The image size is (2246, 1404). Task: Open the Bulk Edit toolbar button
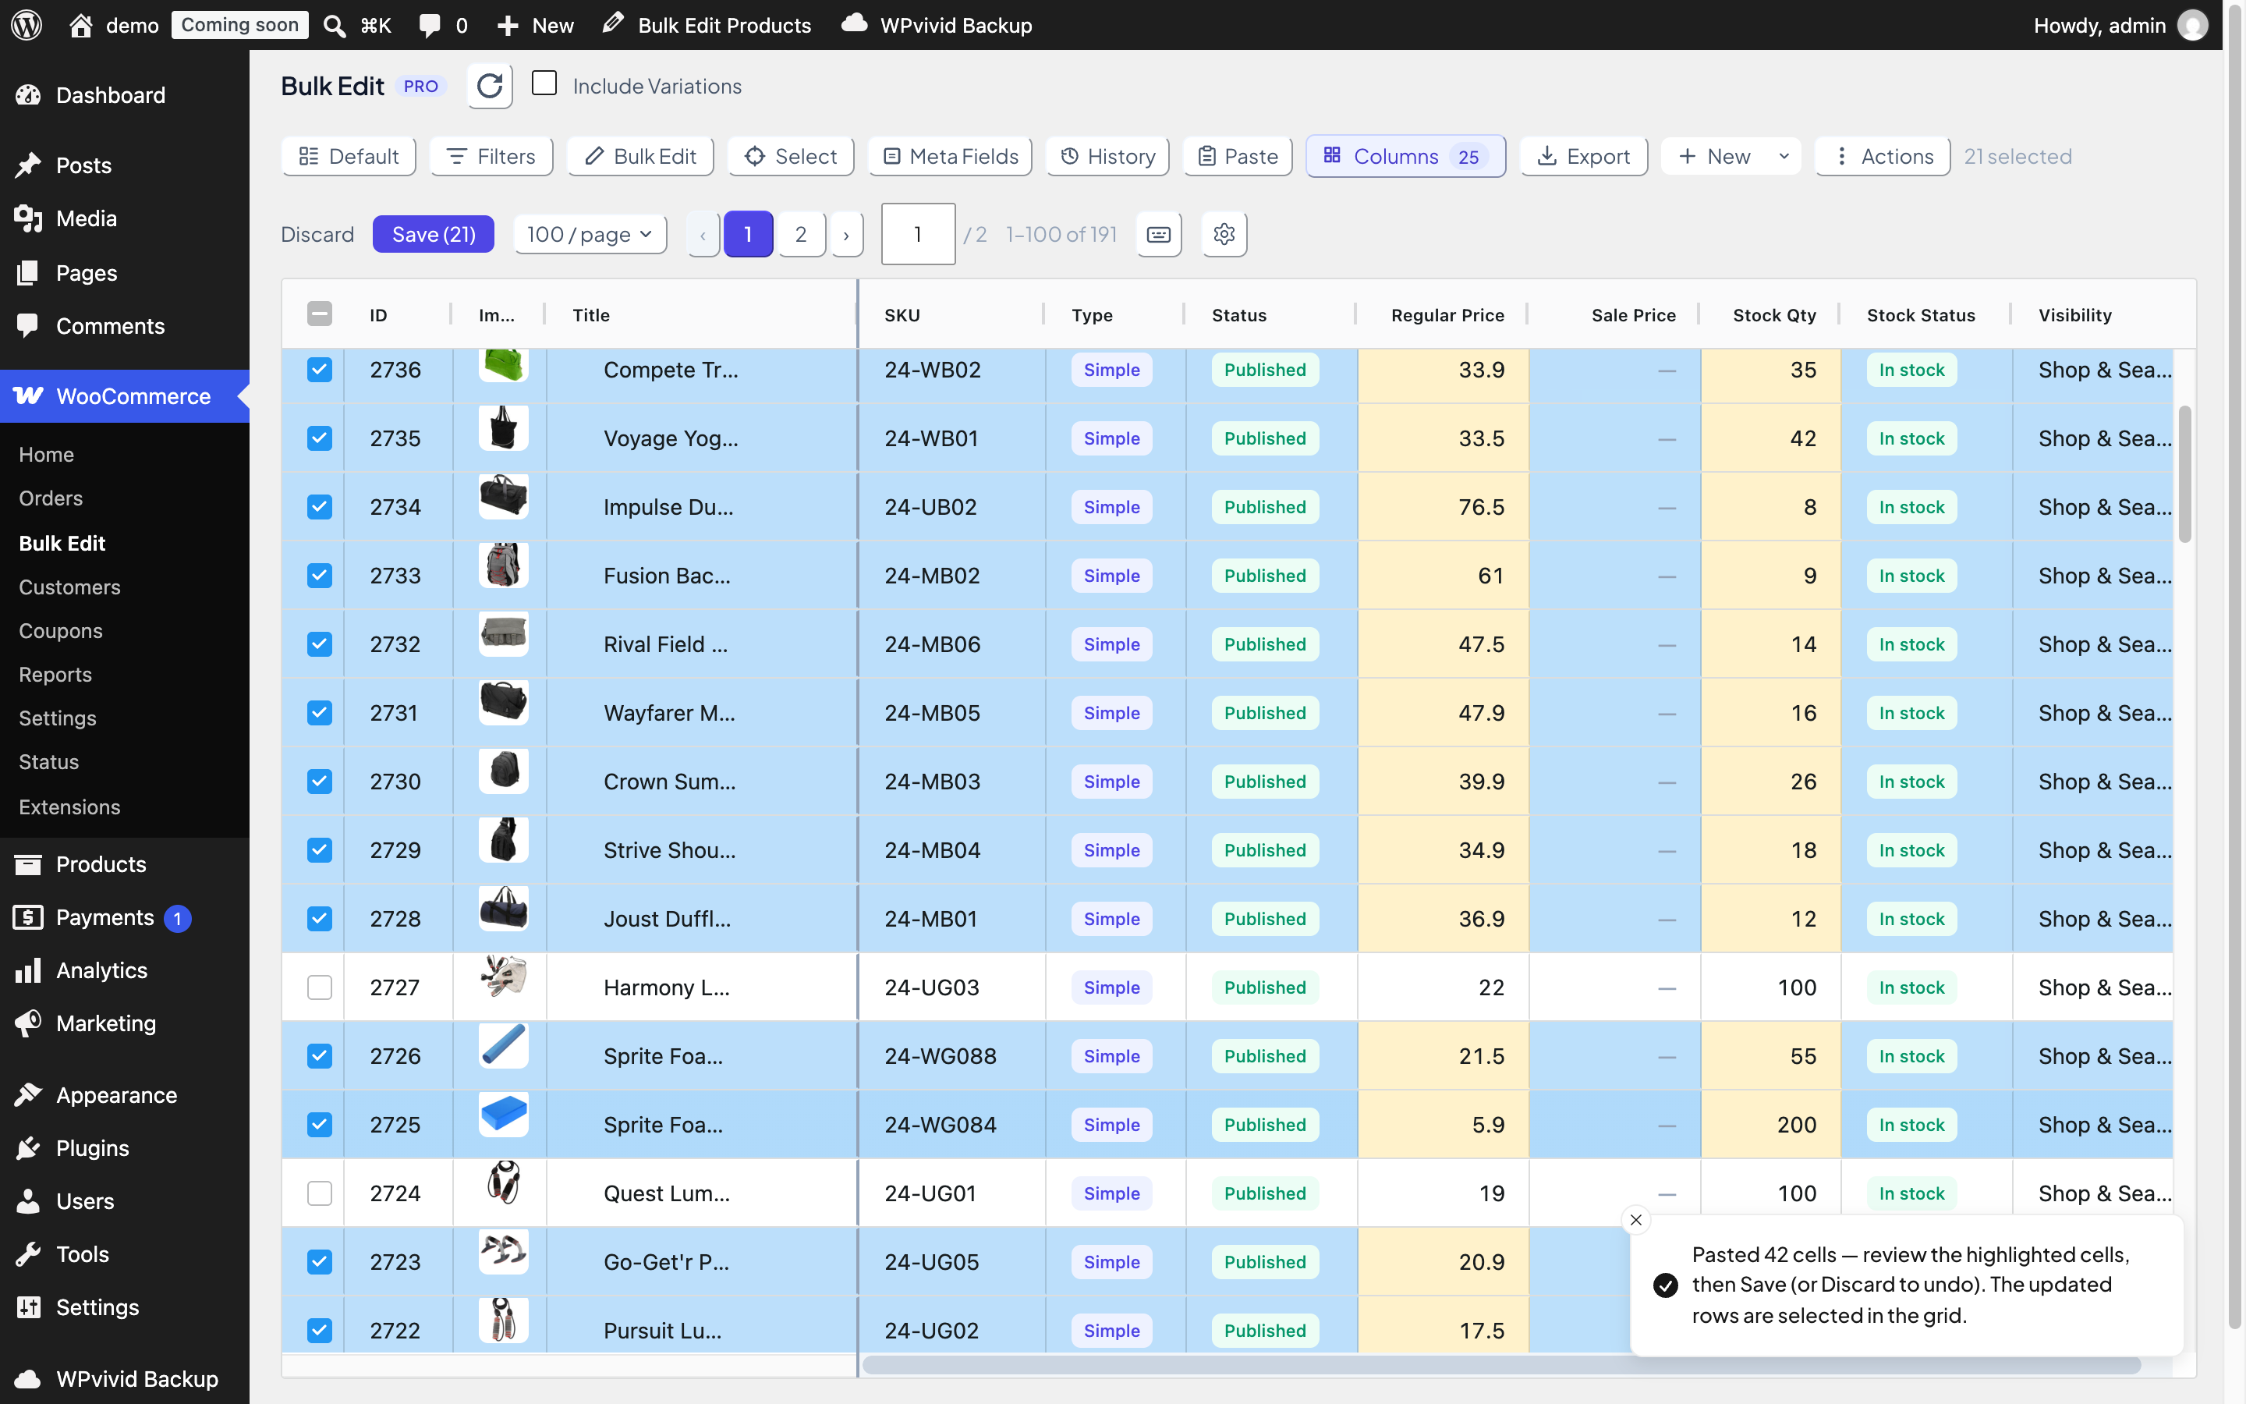(640, 156)
